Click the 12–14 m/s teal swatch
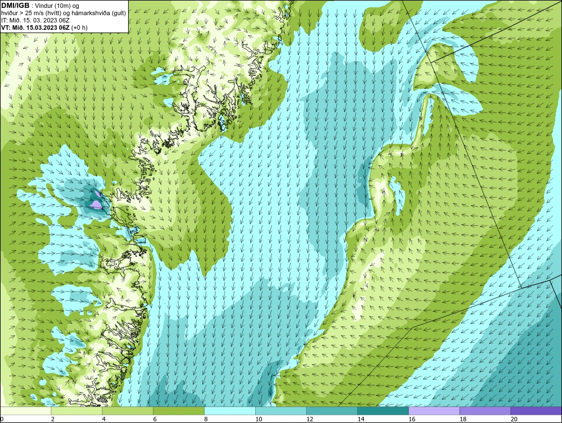The height and width of the screenshot is (423, 562). click(x=332, y=411)
